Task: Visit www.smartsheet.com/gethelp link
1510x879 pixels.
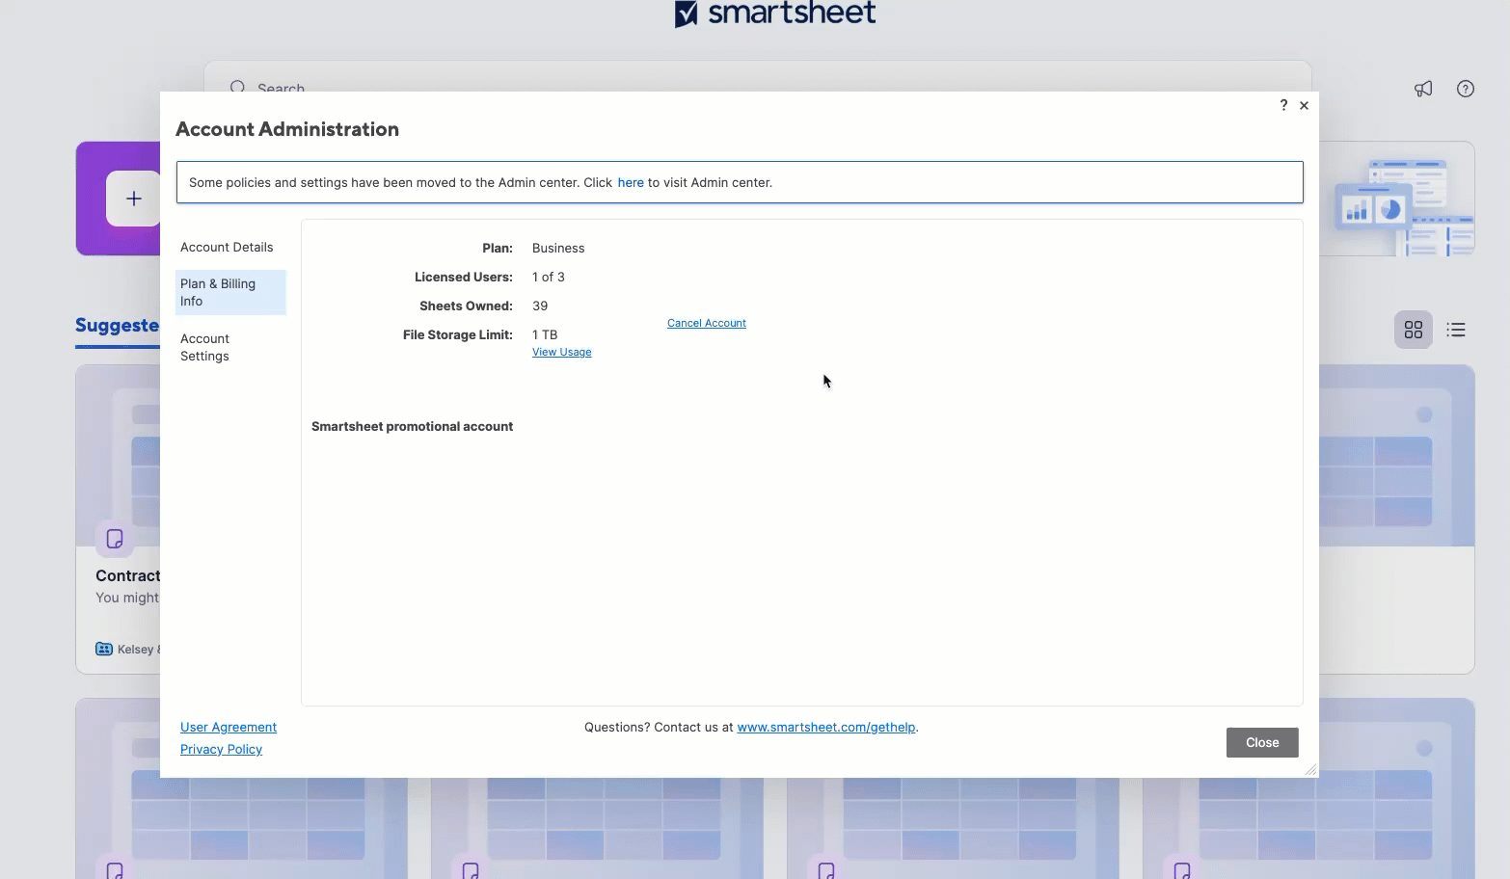Action: 825,727
